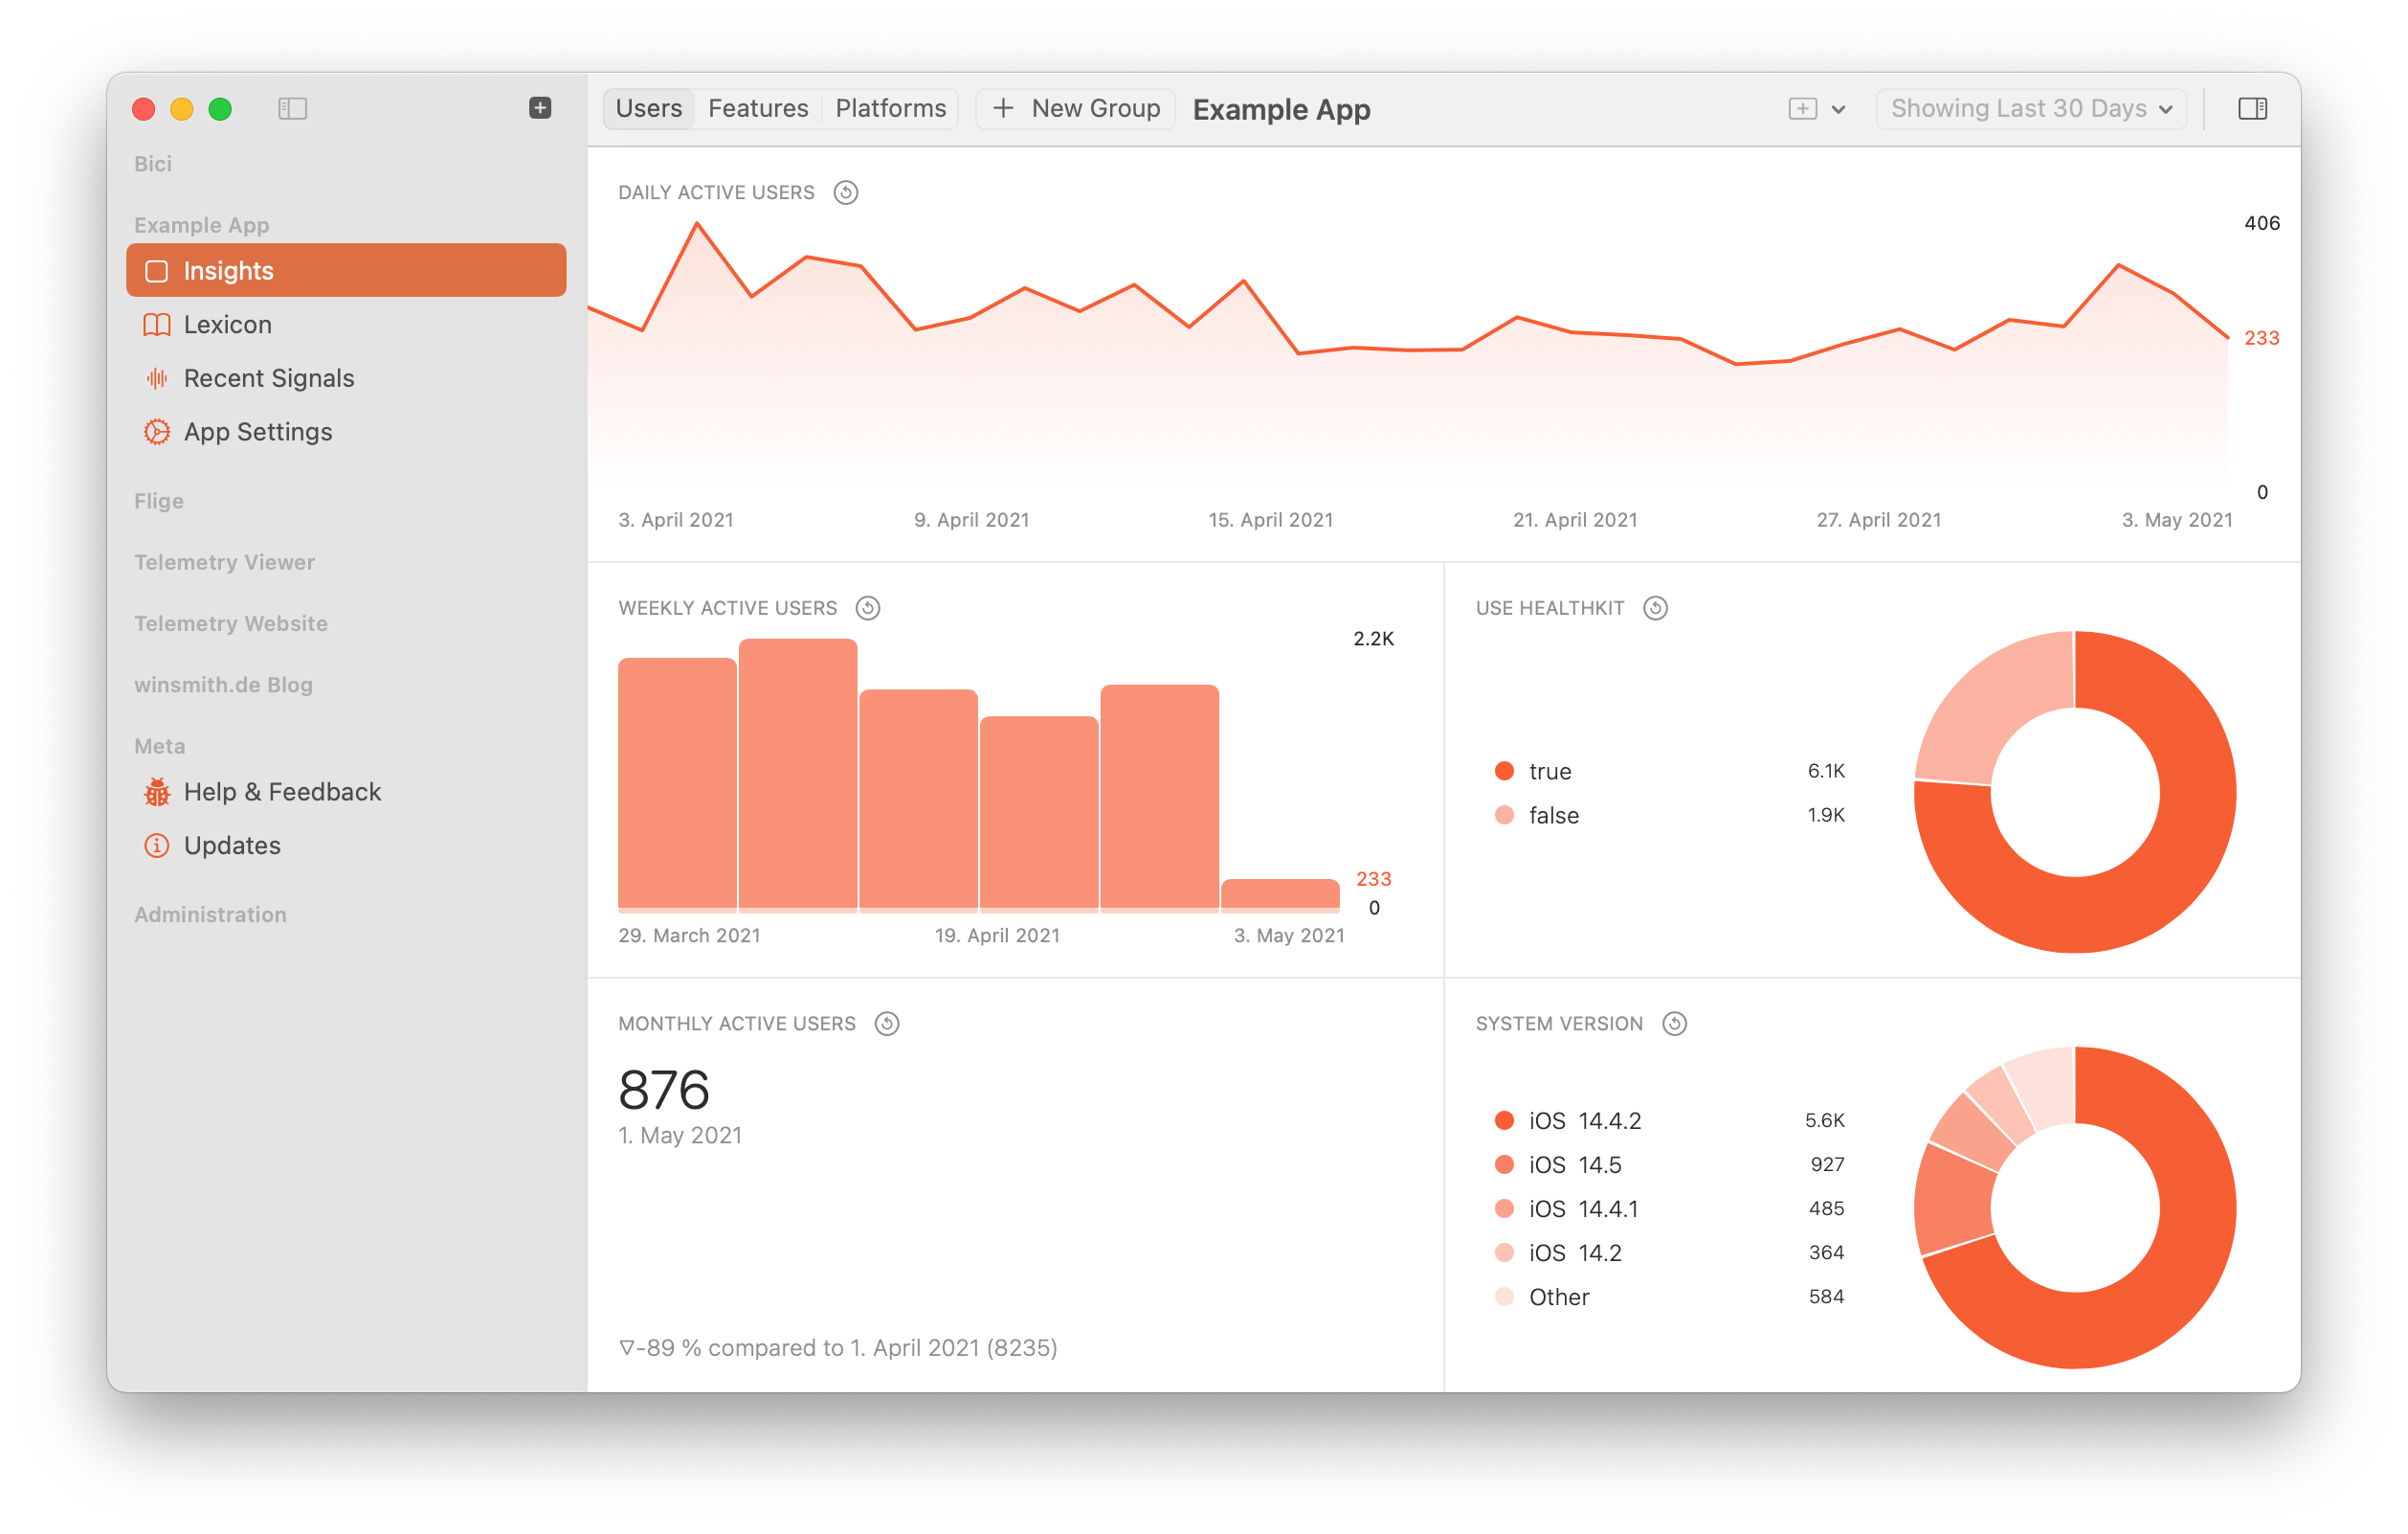Click the iOS 14.5 legend row
The height and width of the screenshot is (1534, 2408).
coord(1669,1164)
